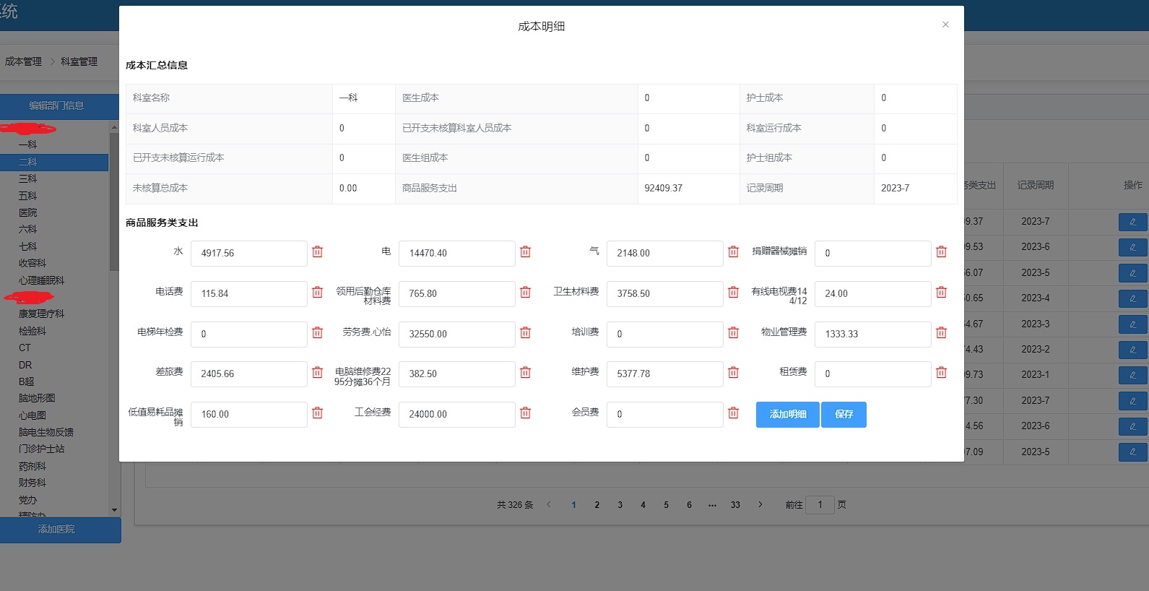Image resolution: width=1149 pixels, height=591 pixels.
Task: Select 康复理疗科 in department tree
Action: tap(41, 314)
